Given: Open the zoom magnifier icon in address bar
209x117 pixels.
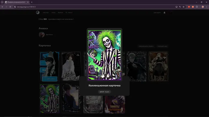Looking at the screenshot, I should (180, 7).
